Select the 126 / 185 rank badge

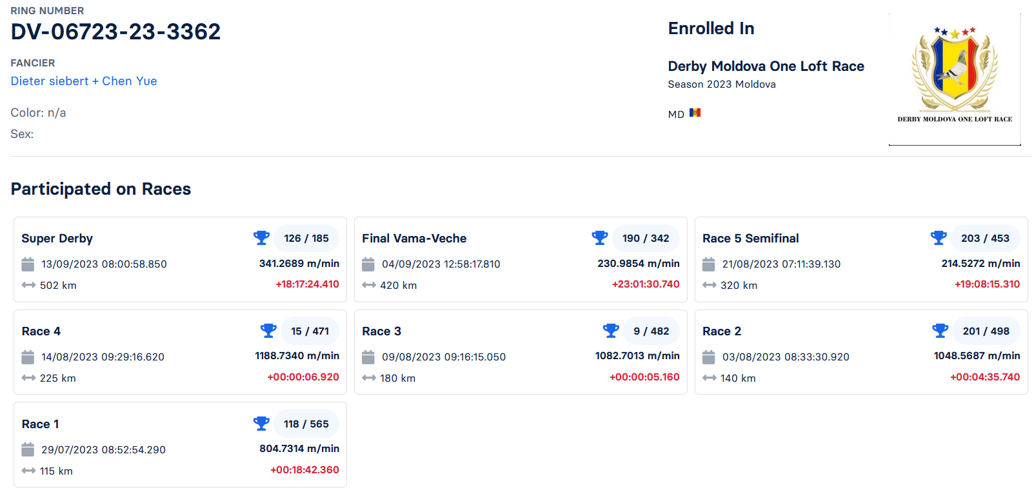[x=306, y=239]
